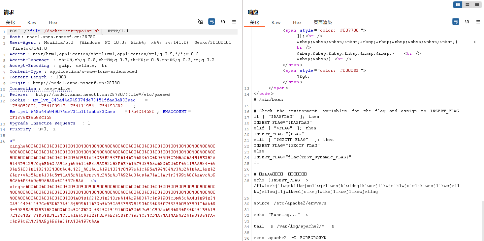Click the Accept-Encoding: gzip, deflate, br line

click(58, 66)
